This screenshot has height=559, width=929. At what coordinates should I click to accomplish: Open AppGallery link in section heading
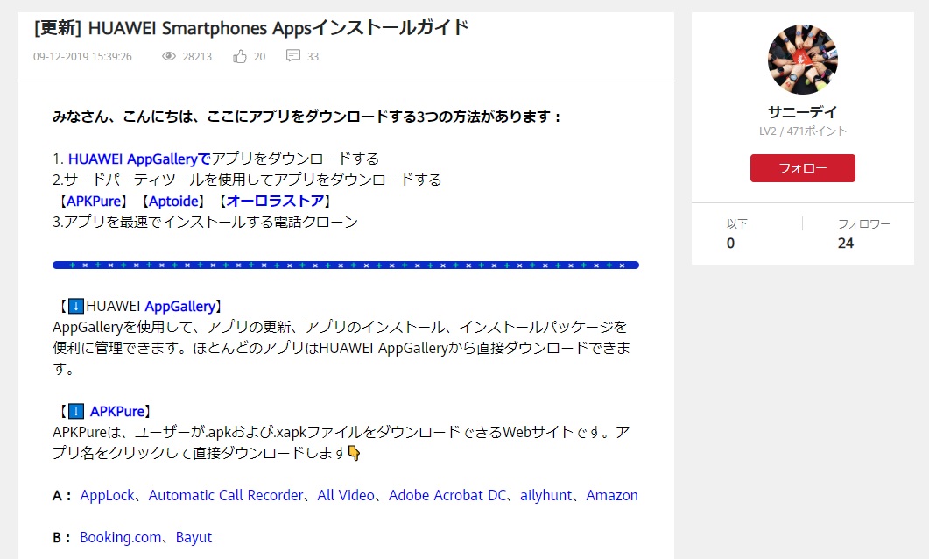180,307
